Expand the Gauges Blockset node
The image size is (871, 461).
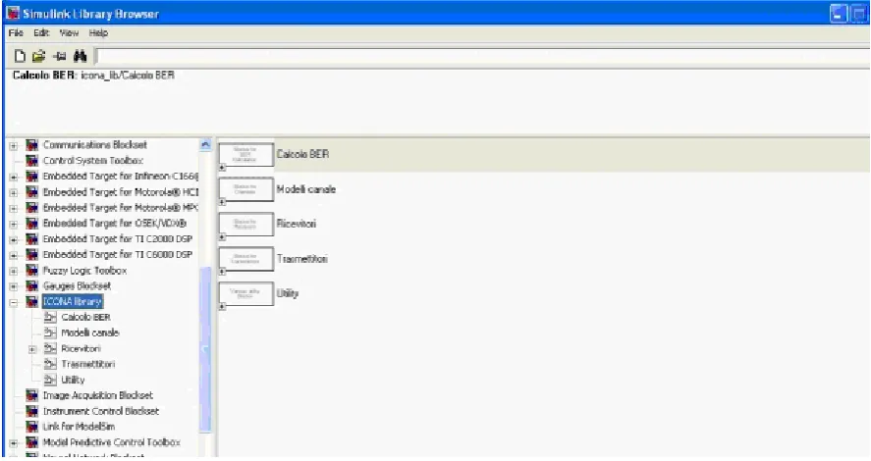tap(14, 286)
